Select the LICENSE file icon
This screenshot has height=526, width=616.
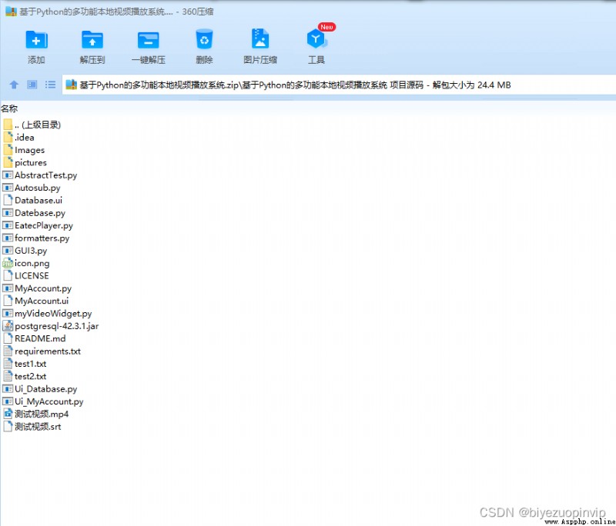coord(8,275)
